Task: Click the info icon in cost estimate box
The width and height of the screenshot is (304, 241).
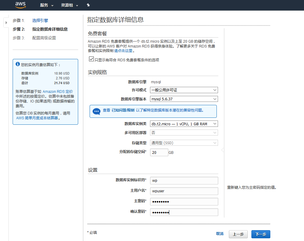Action: point(18,64)
